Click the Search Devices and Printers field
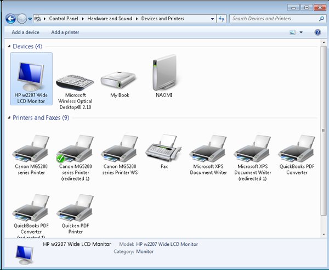329x270 pixels. point(274,19)
